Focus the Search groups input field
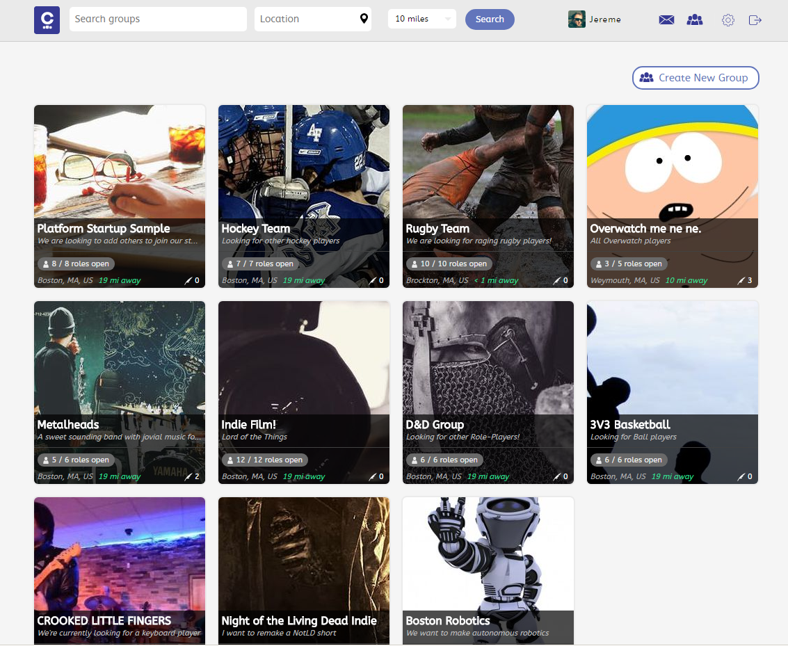Image resolution: width=788 pixels, height=646 pixels. [158, 19]
